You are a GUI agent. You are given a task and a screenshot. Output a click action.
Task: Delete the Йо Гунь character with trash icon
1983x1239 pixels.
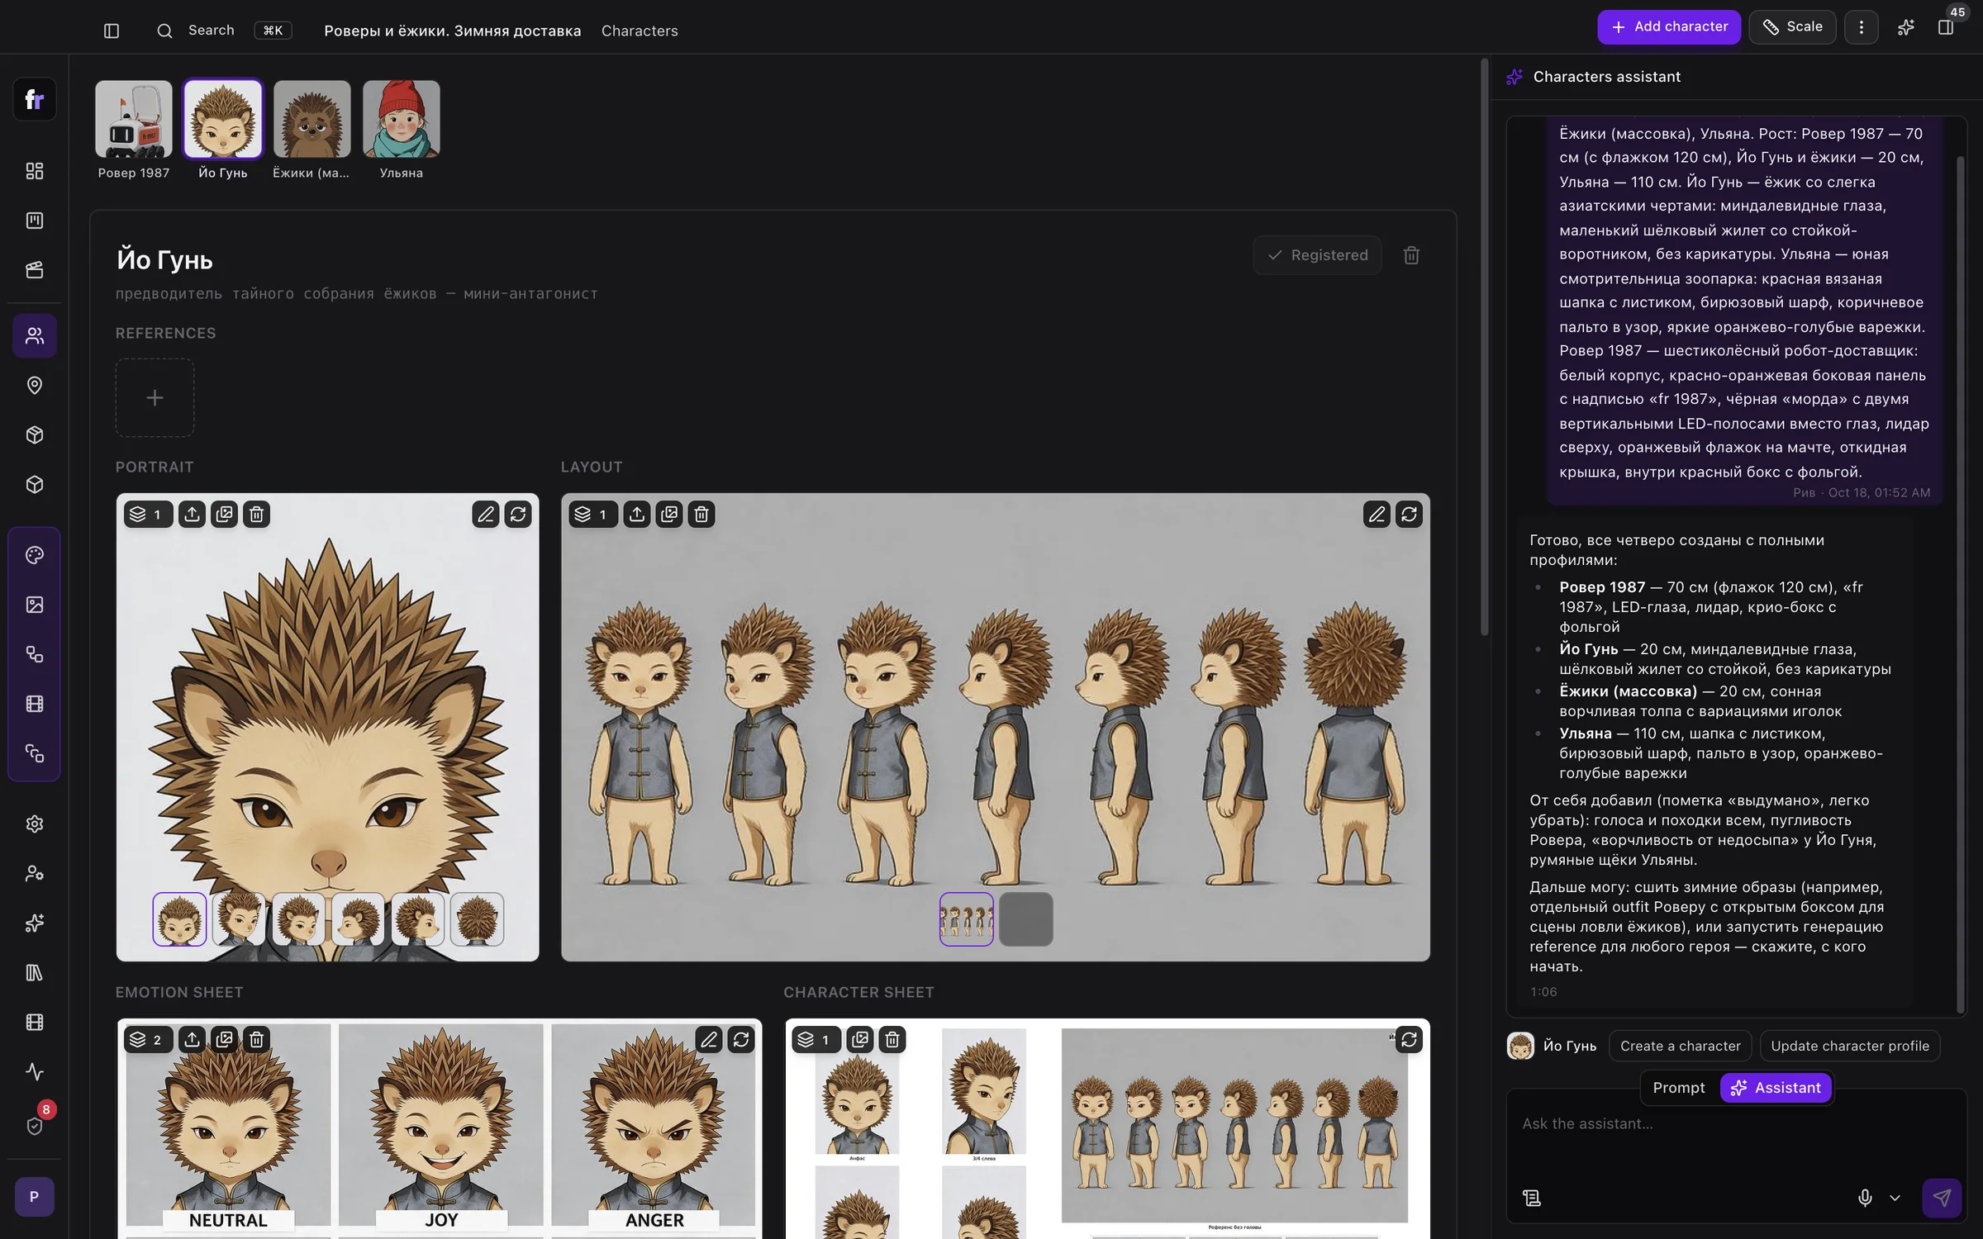[1411, 255]
